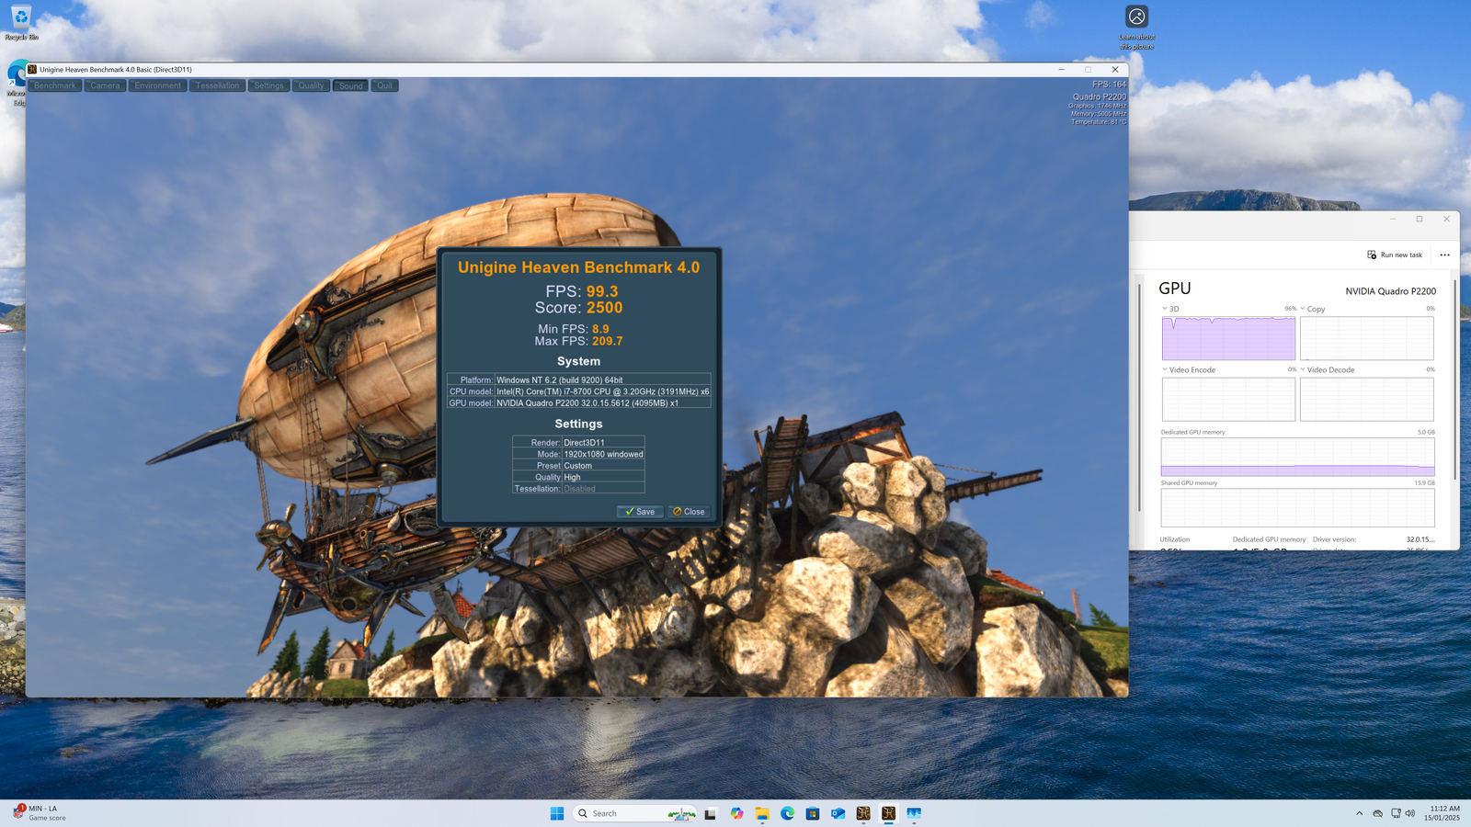
Task: Maximize the Task Manager window
Action: click(x=1420, y=219)
